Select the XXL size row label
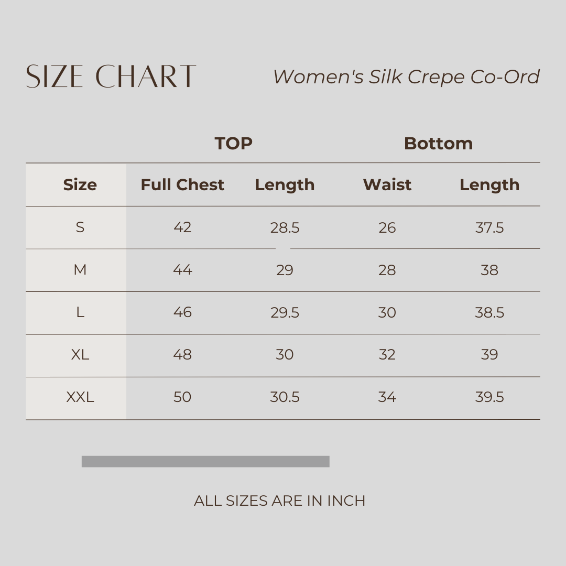Image resolution: width=566 pixels, height=566 pixels. 80,397
